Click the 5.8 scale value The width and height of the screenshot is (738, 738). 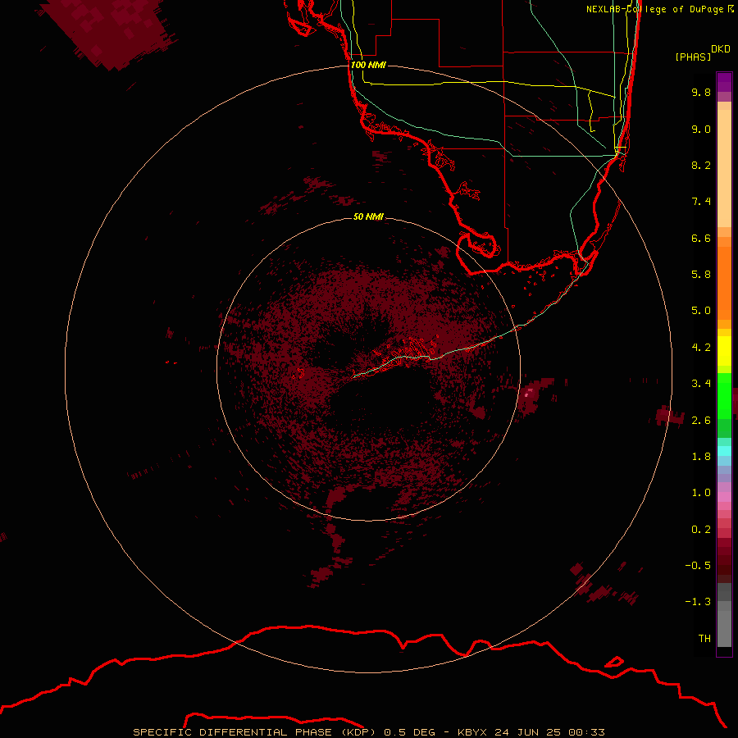pos(701,275)
